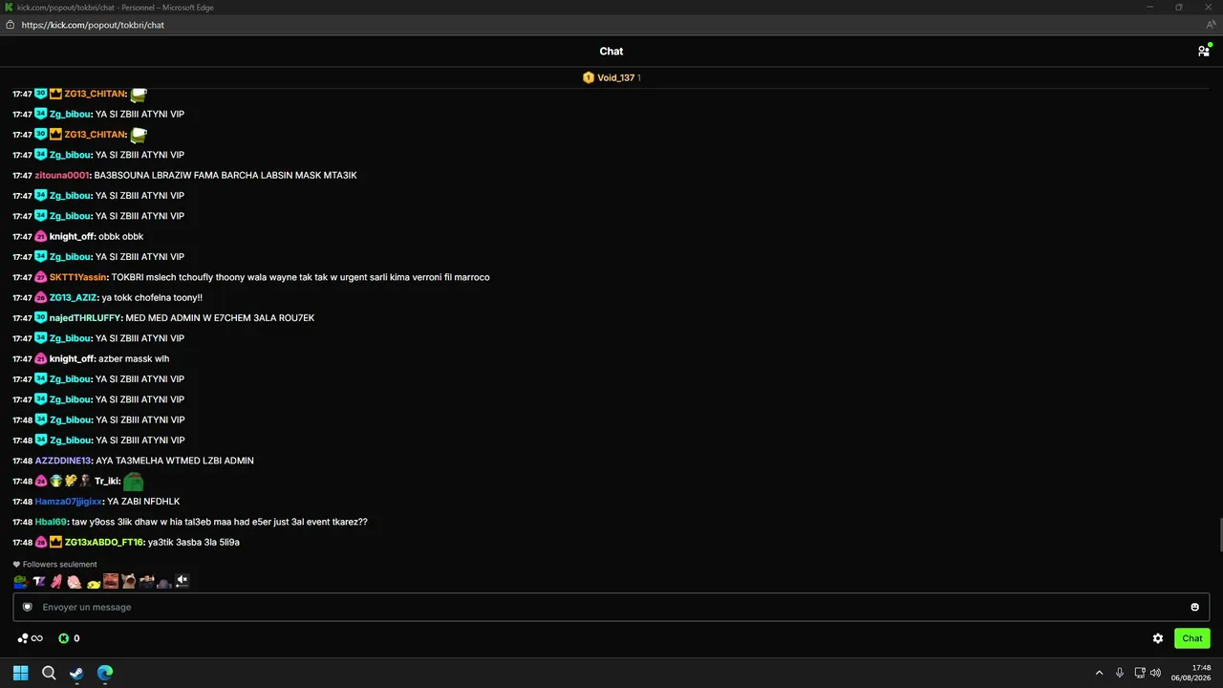The width and height of the screenshot is (1223, 688).
Task: Click message "AYA TA3MELHA WTMED LZBI ADMIN"
Action: click(175, 461)
